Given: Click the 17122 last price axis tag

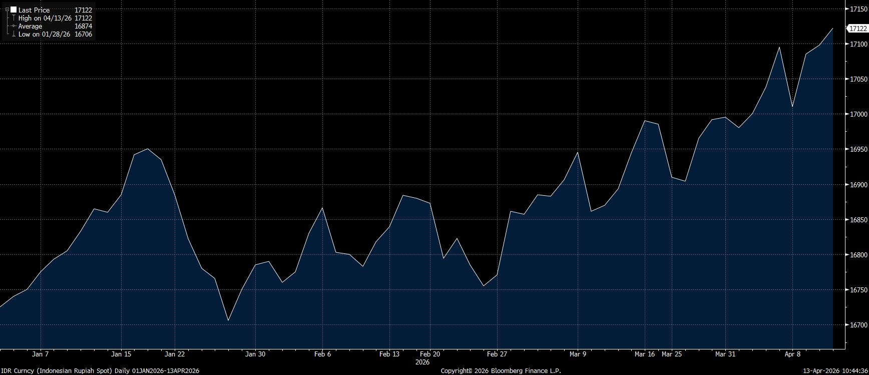Looking at the screenshot, I should [857, 29].
